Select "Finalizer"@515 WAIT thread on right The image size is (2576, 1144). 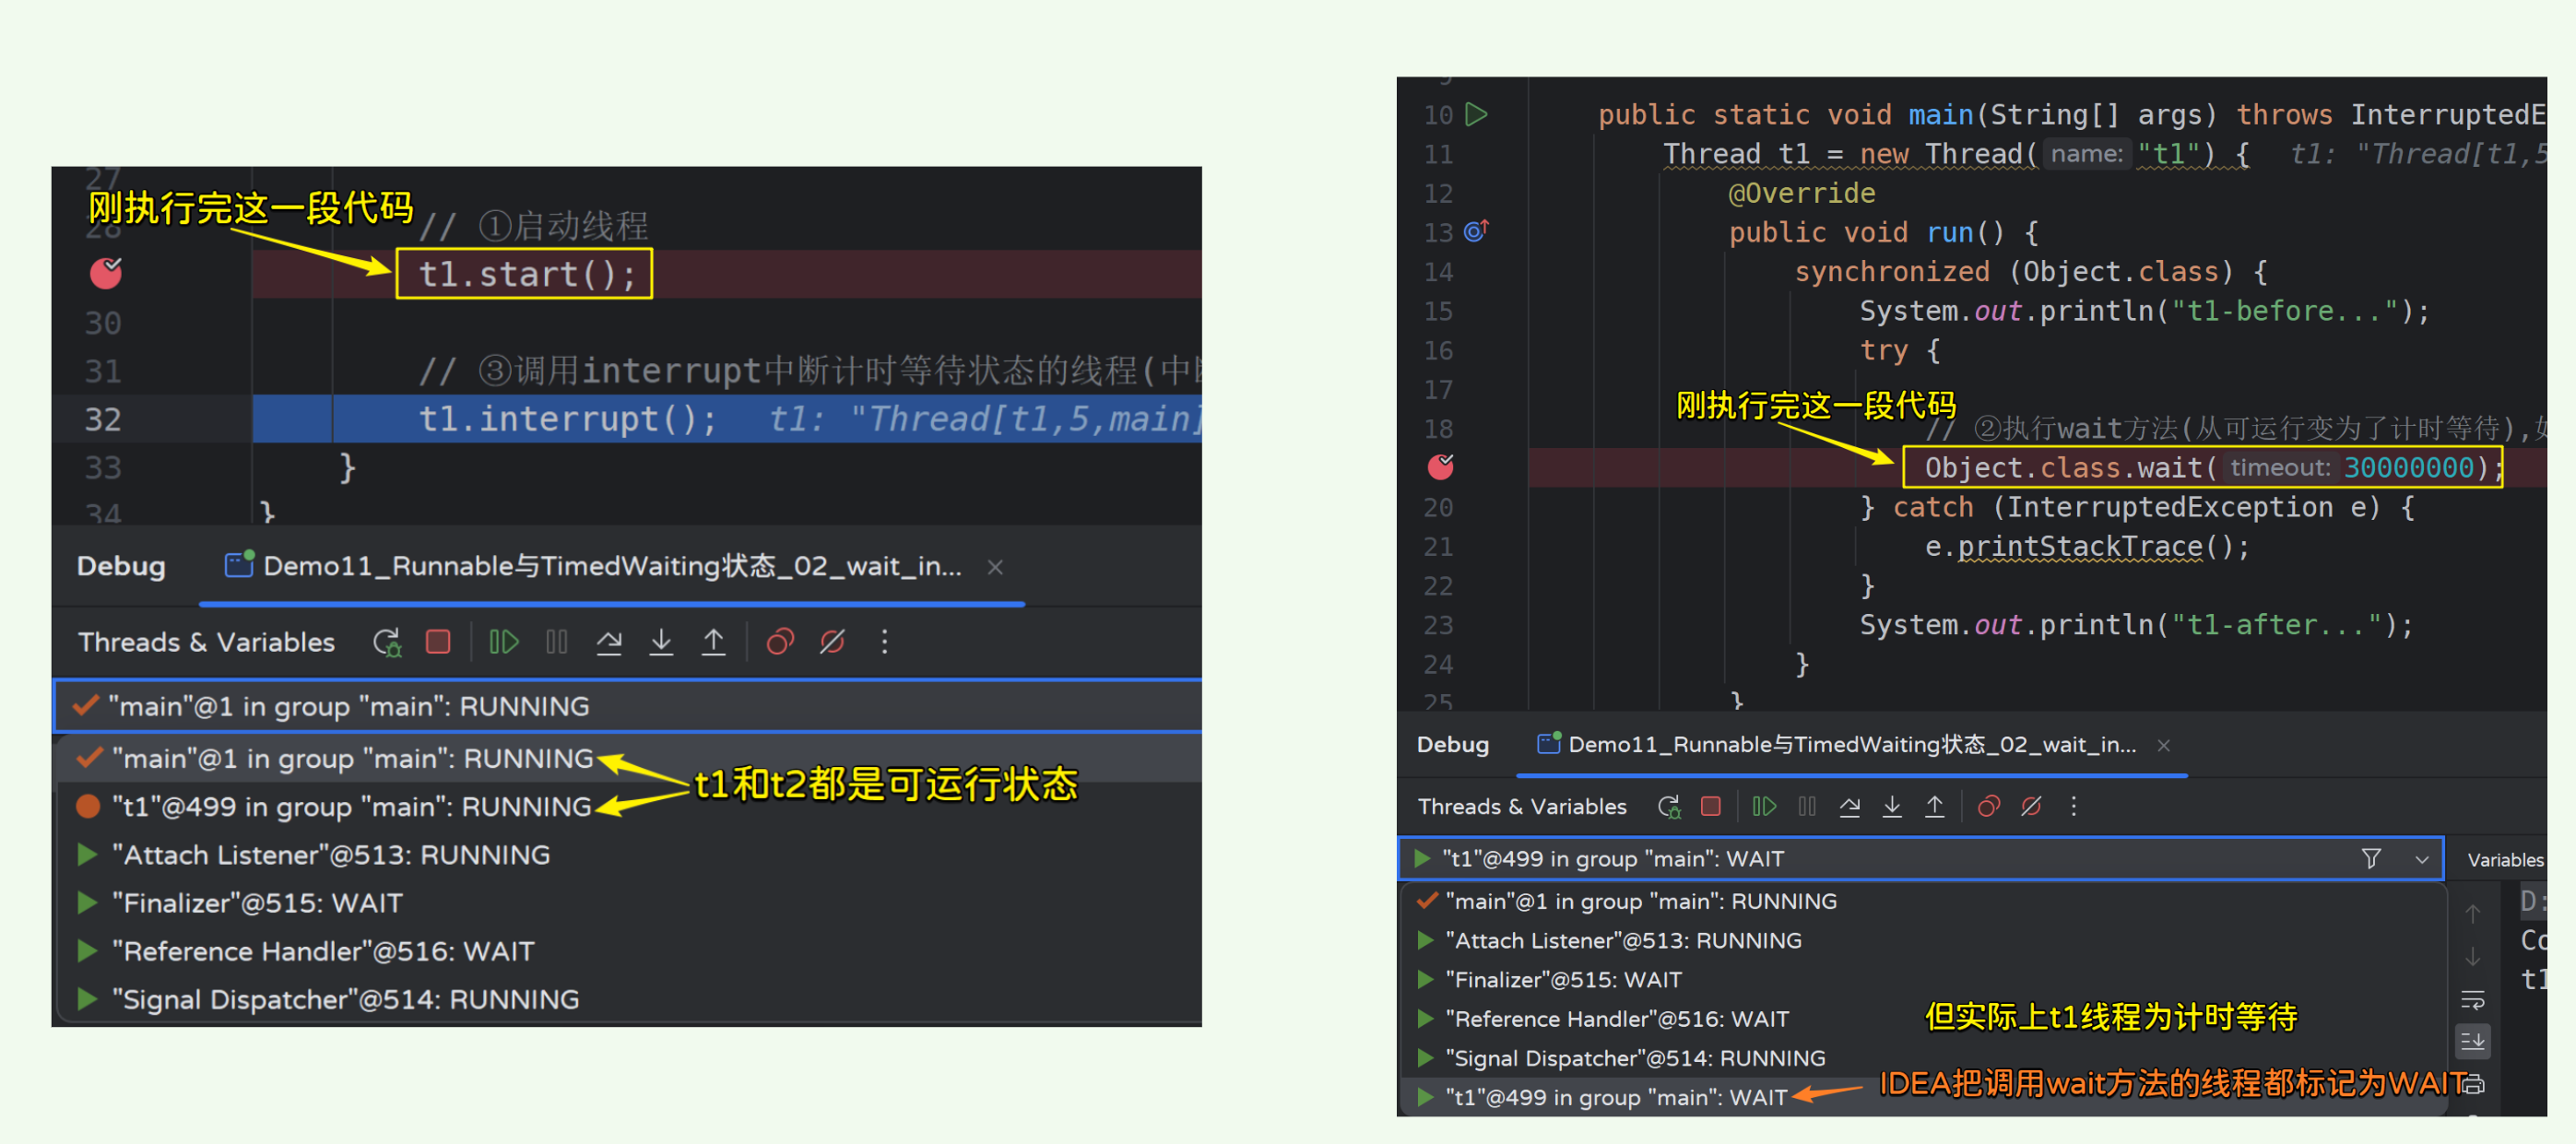(x=1563, y=980)
